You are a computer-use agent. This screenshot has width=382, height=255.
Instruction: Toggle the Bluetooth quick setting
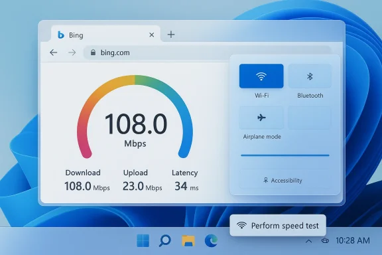pyautogui.click(x=310, y=76)
